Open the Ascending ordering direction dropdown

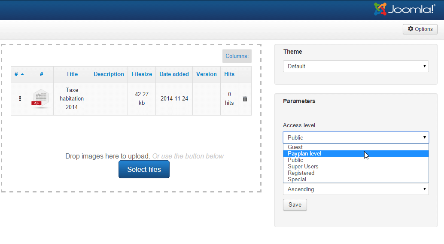(356, 189)
